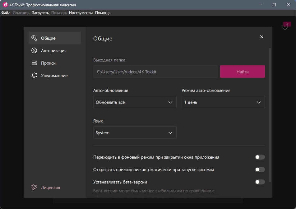
Task: Minimize the 4K Tokkit window
Action: [x=260, y=5]
